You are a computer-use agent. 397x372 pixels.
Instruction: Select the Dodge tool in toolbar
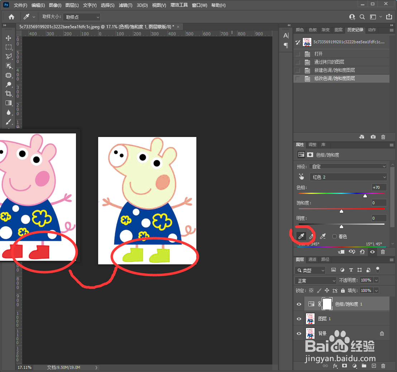pos(9,84)
